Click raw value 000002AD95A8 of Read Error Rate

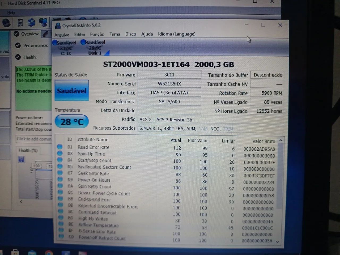pos(259,149)
